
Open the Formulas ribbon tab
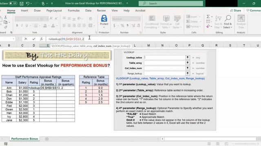pos(74,11)
